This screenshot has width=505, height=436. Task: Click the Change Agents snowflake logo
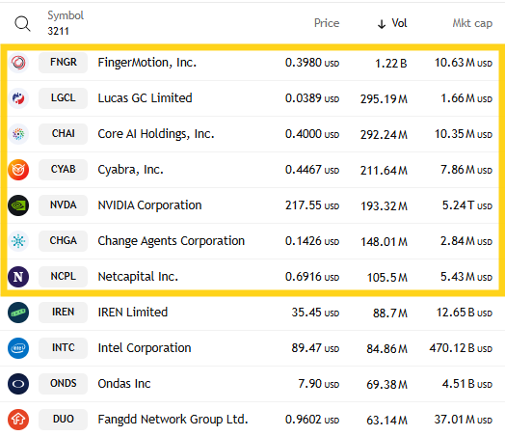pos(18,241)
